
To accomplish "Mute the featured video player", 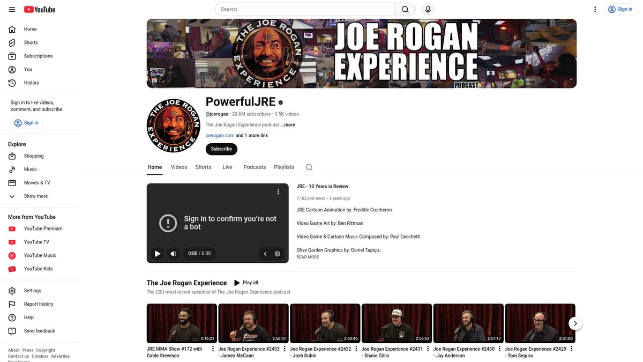I will tap(174, 254).
